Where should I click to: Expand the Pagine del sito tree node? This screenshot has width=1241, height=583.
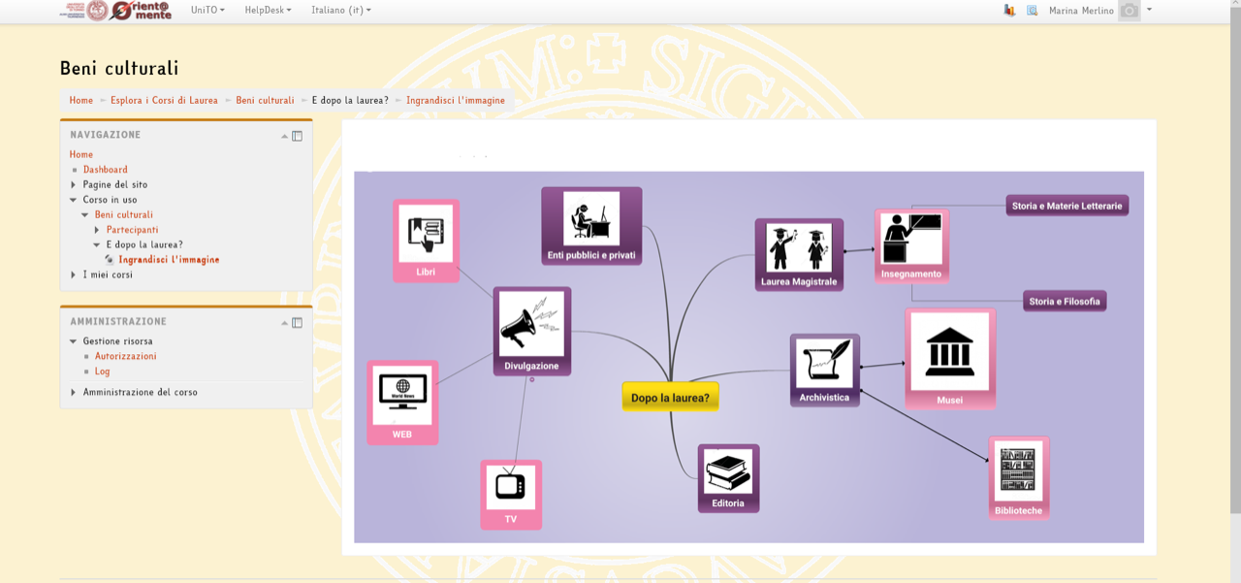point(74,184)
